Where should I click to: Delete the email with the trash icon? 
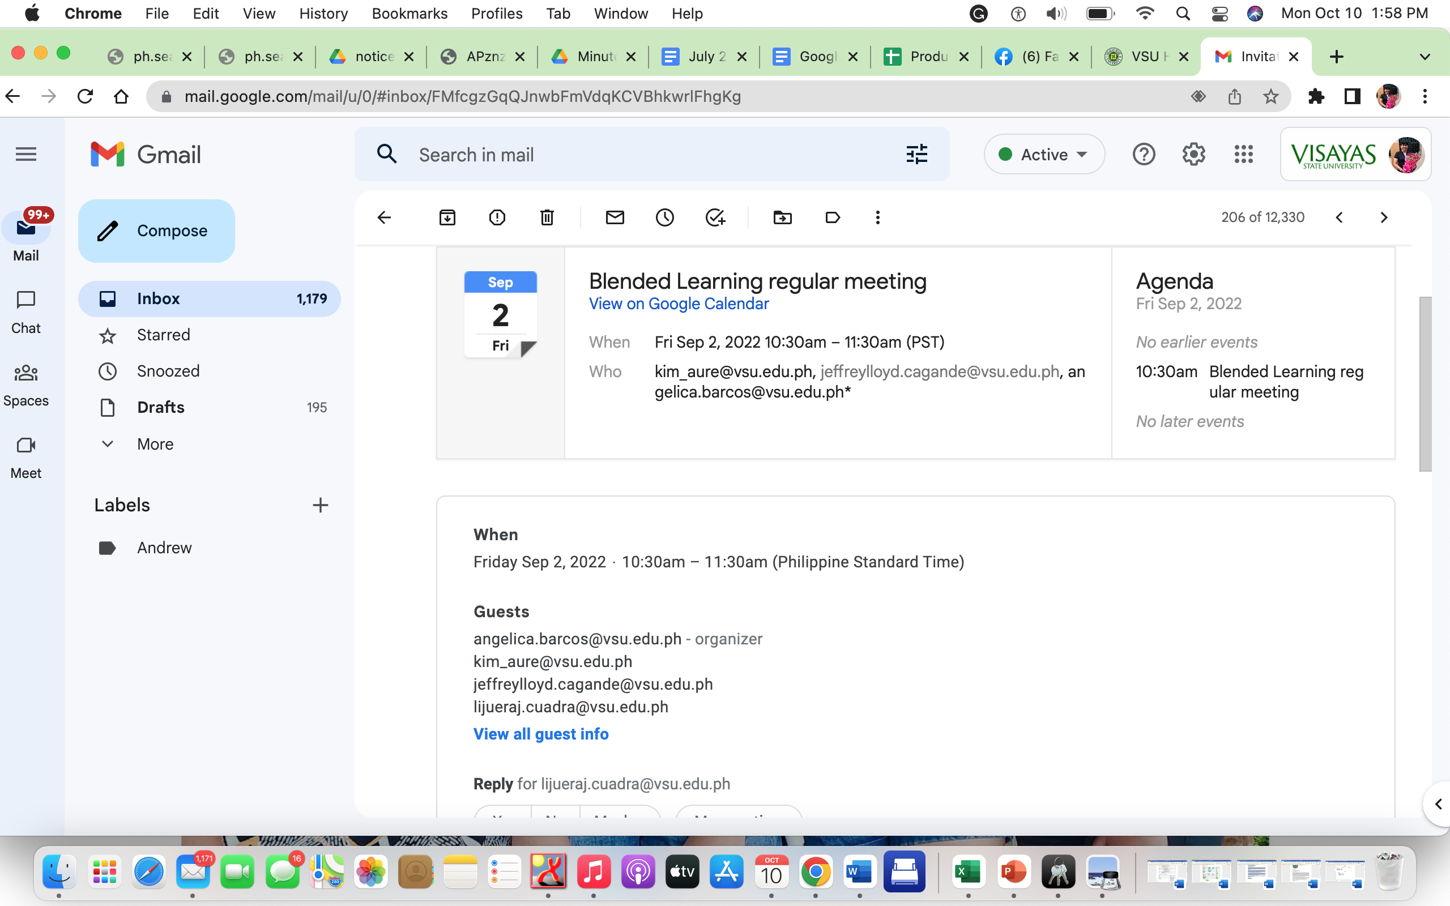[547, 217]
